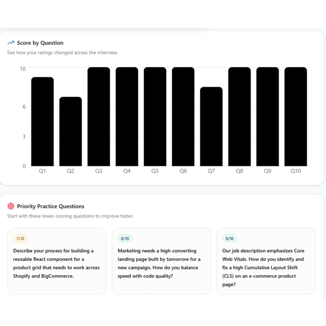The image size is (326, 326).
Task: Click the Q6 score bar
Action: click(183, 117)
